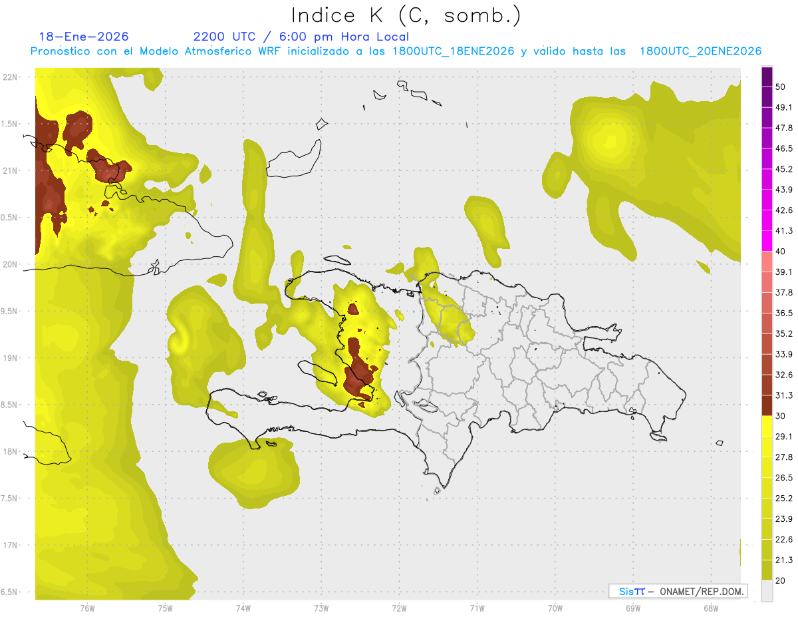The width and height of the screenshot is (798, 617).
Task: Click the legend value "50"
Action: click(781, 87)
